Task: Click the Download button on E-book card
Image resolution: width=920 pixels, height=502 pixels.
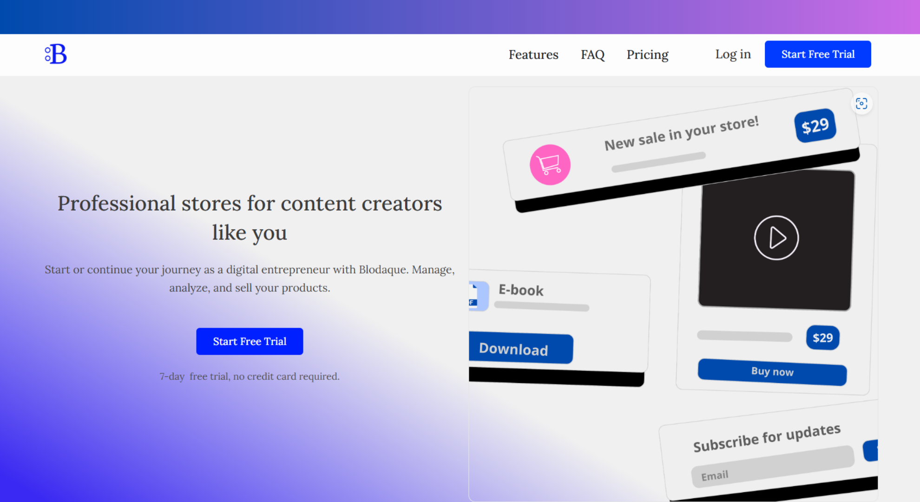Action: pos(521,348)
